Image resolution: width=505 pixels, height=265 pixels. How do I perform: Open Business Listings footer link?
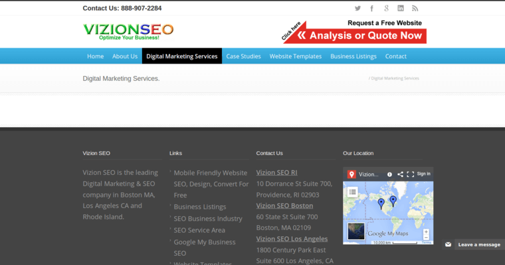(x=200, y=207)
